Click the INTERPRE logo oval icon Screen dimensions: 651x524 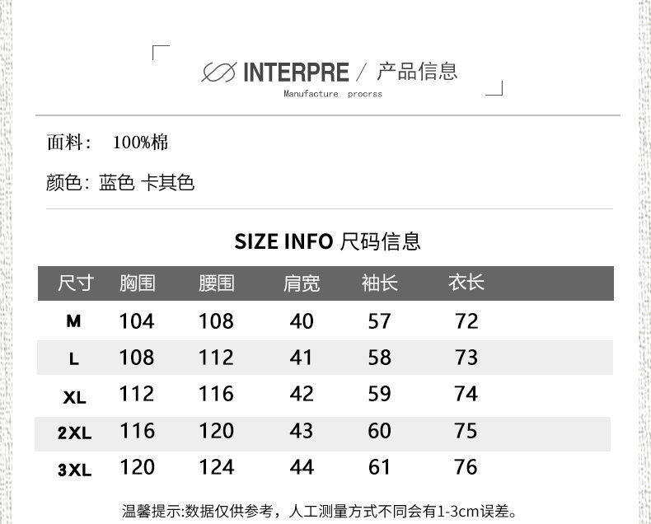pyautogui.click(x=219, y=73)
